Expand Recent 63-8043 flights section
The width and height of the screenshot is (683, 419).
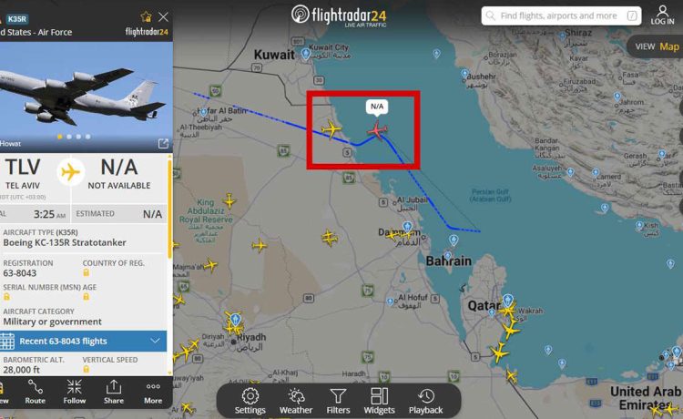(83, 341)
